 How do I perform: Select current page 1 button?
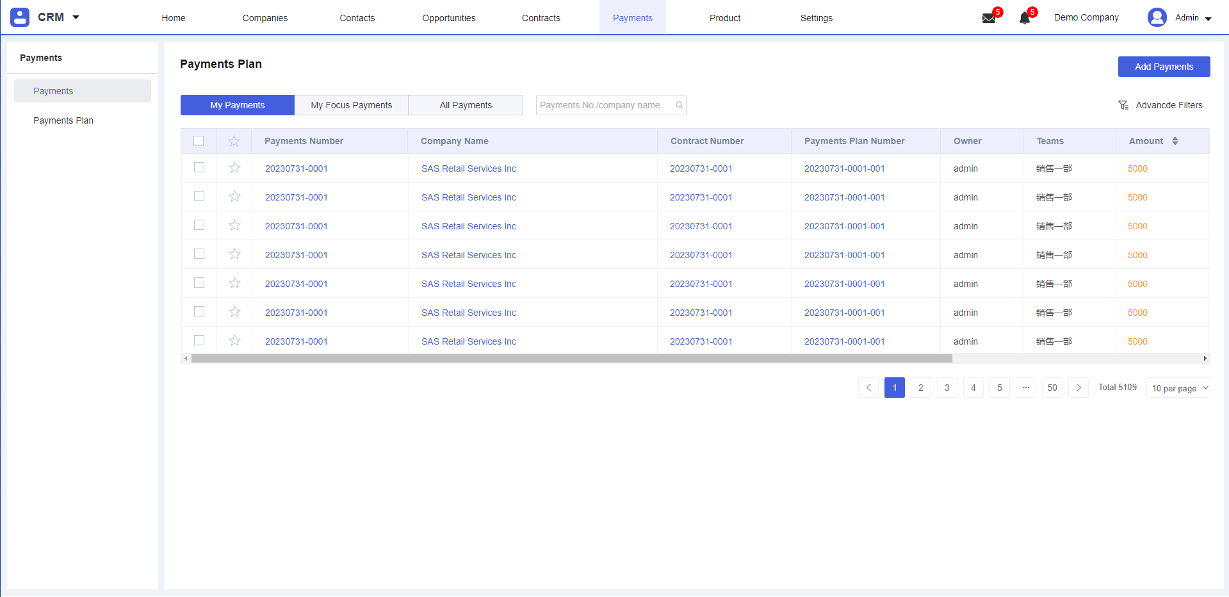click(x=895, y=388)
